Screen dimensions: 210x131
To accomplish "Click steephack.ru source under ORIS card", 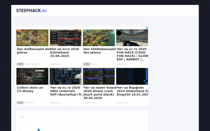I will pyautogui.click(x=56, y=103).
